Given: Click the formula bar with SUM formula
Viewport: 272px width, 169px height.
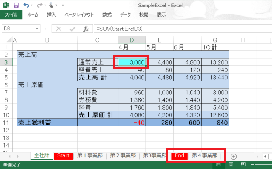Looking at the screenshot, I should click(x=183, y=29).
